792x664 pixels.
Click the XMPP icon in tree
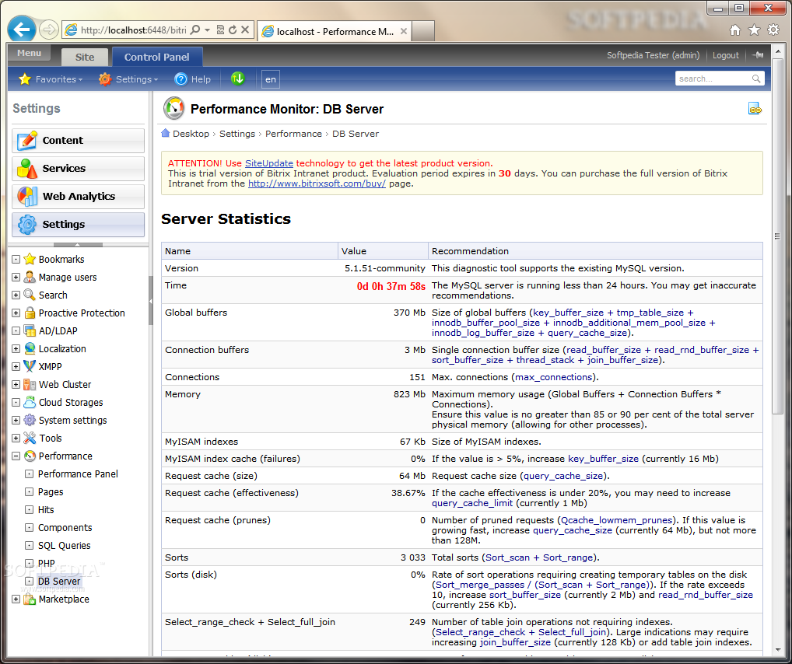coord(30,366)
